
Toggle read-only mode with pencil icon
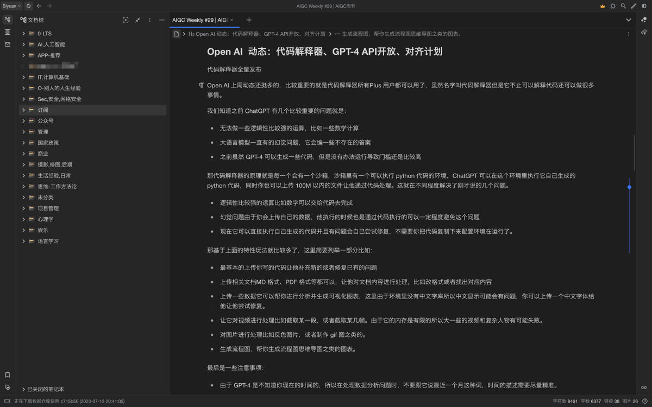(x=634, y=6)
